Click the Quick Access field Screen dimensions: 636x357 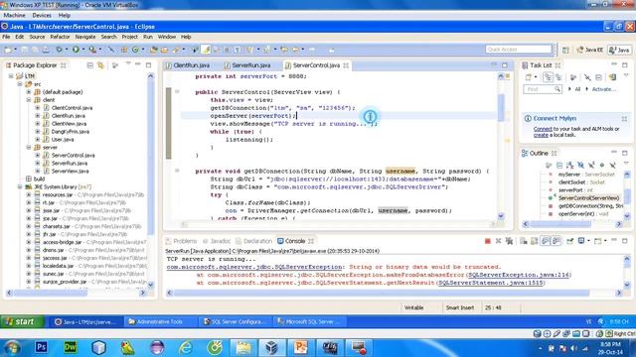coord(519,50)
